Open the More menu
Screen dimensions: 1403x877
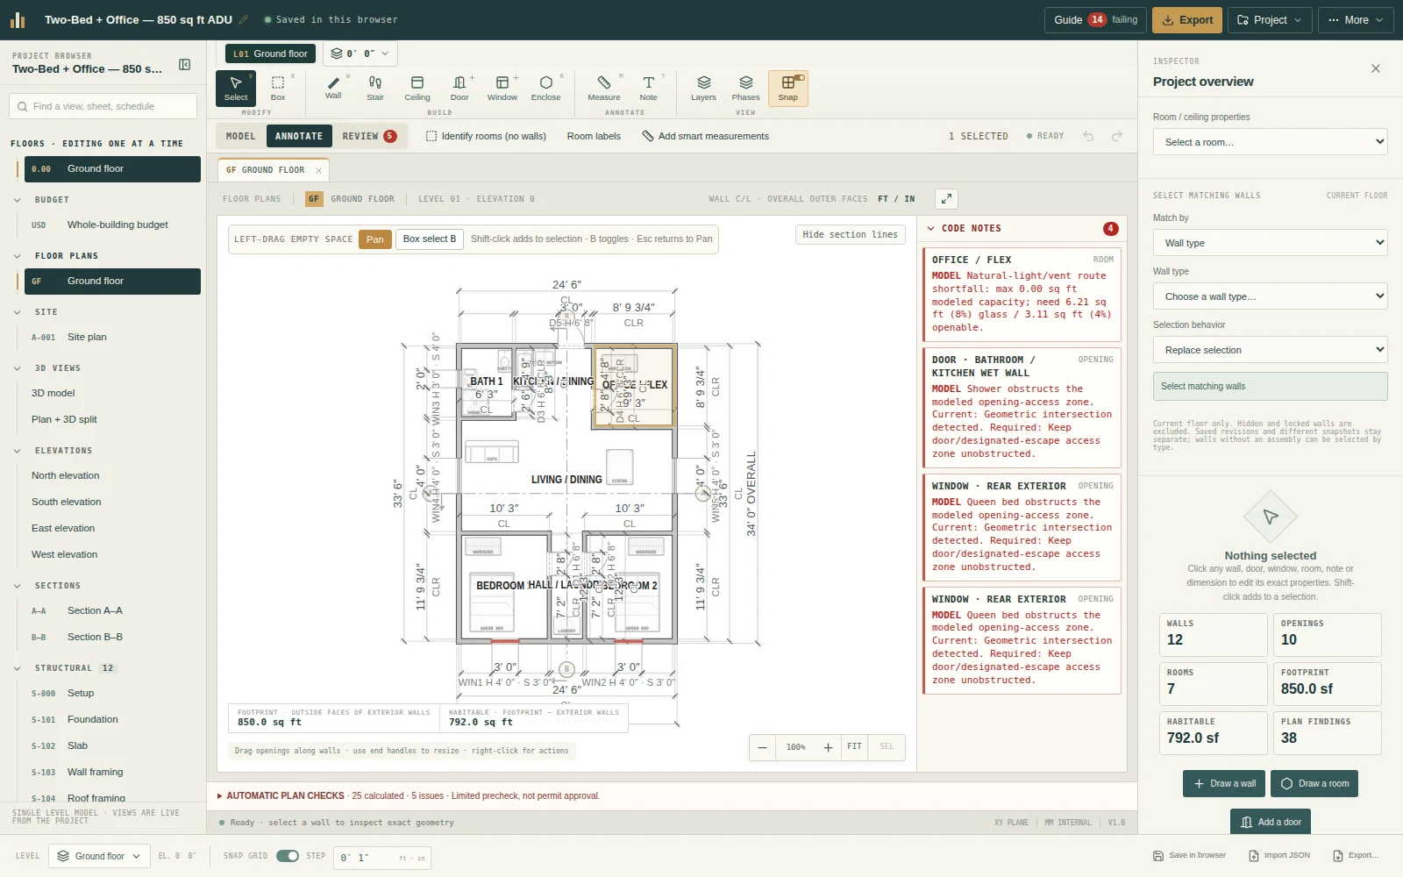pyautogui.click(x=1356, y=20)
